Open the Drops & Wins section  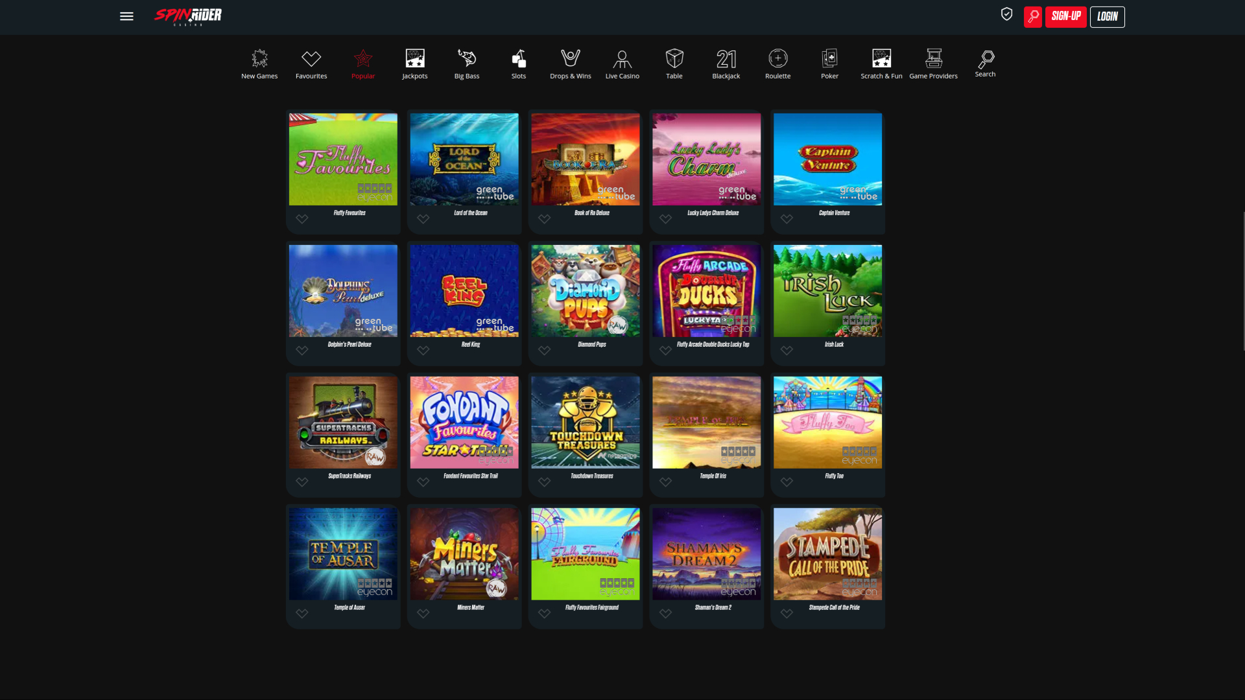click(x=570, y=63)
